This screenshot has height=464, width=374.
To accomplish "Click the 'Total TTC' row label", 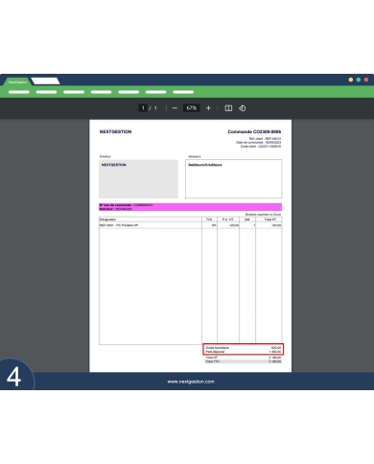I will coord(212,361).
